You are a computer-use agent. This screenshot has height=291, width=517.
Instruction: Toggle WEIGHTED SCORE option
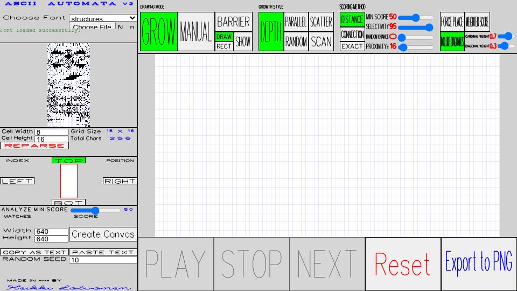[x=477, y=22]
